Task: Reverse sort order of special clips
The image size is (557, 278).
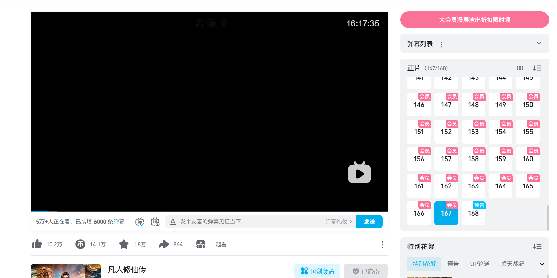Action: click(x=537, y=246)
